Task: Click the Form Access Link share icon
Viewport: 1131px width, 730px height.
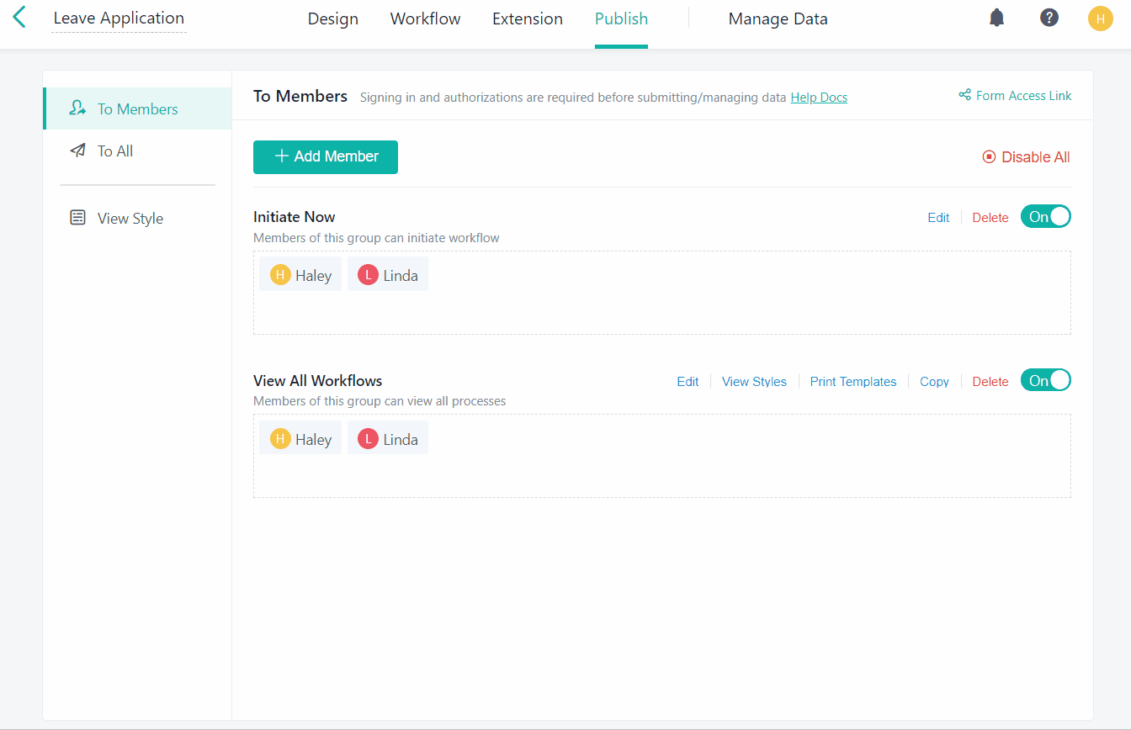Action: pyautogui.click(x=964, y=95)
